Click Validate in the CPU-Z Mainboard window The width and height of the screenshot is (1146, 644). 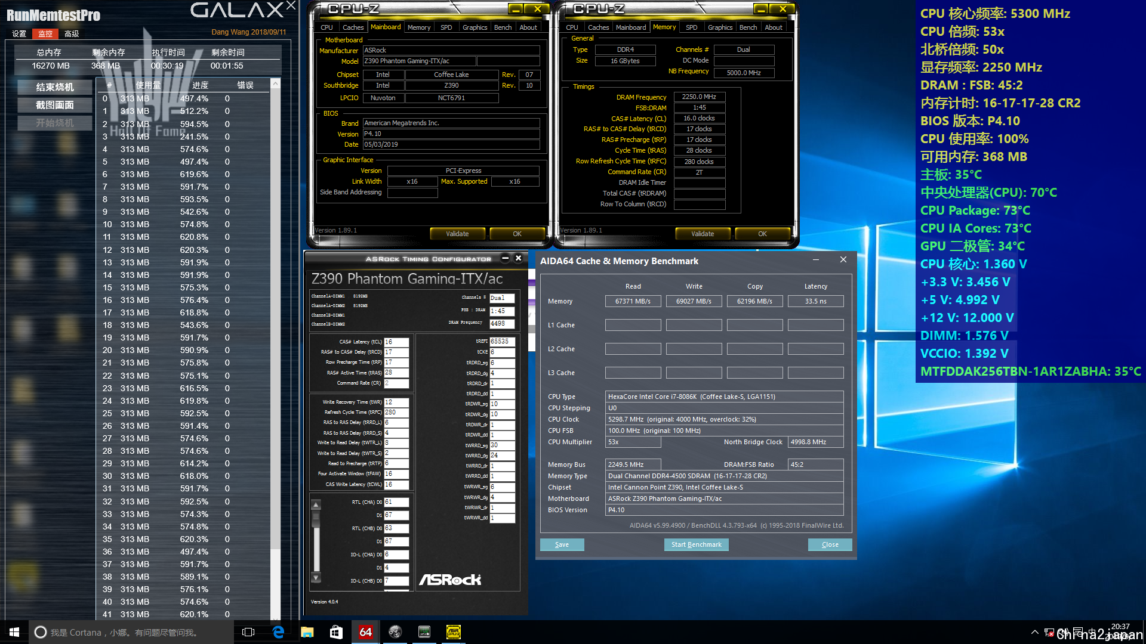click(457, 234)
